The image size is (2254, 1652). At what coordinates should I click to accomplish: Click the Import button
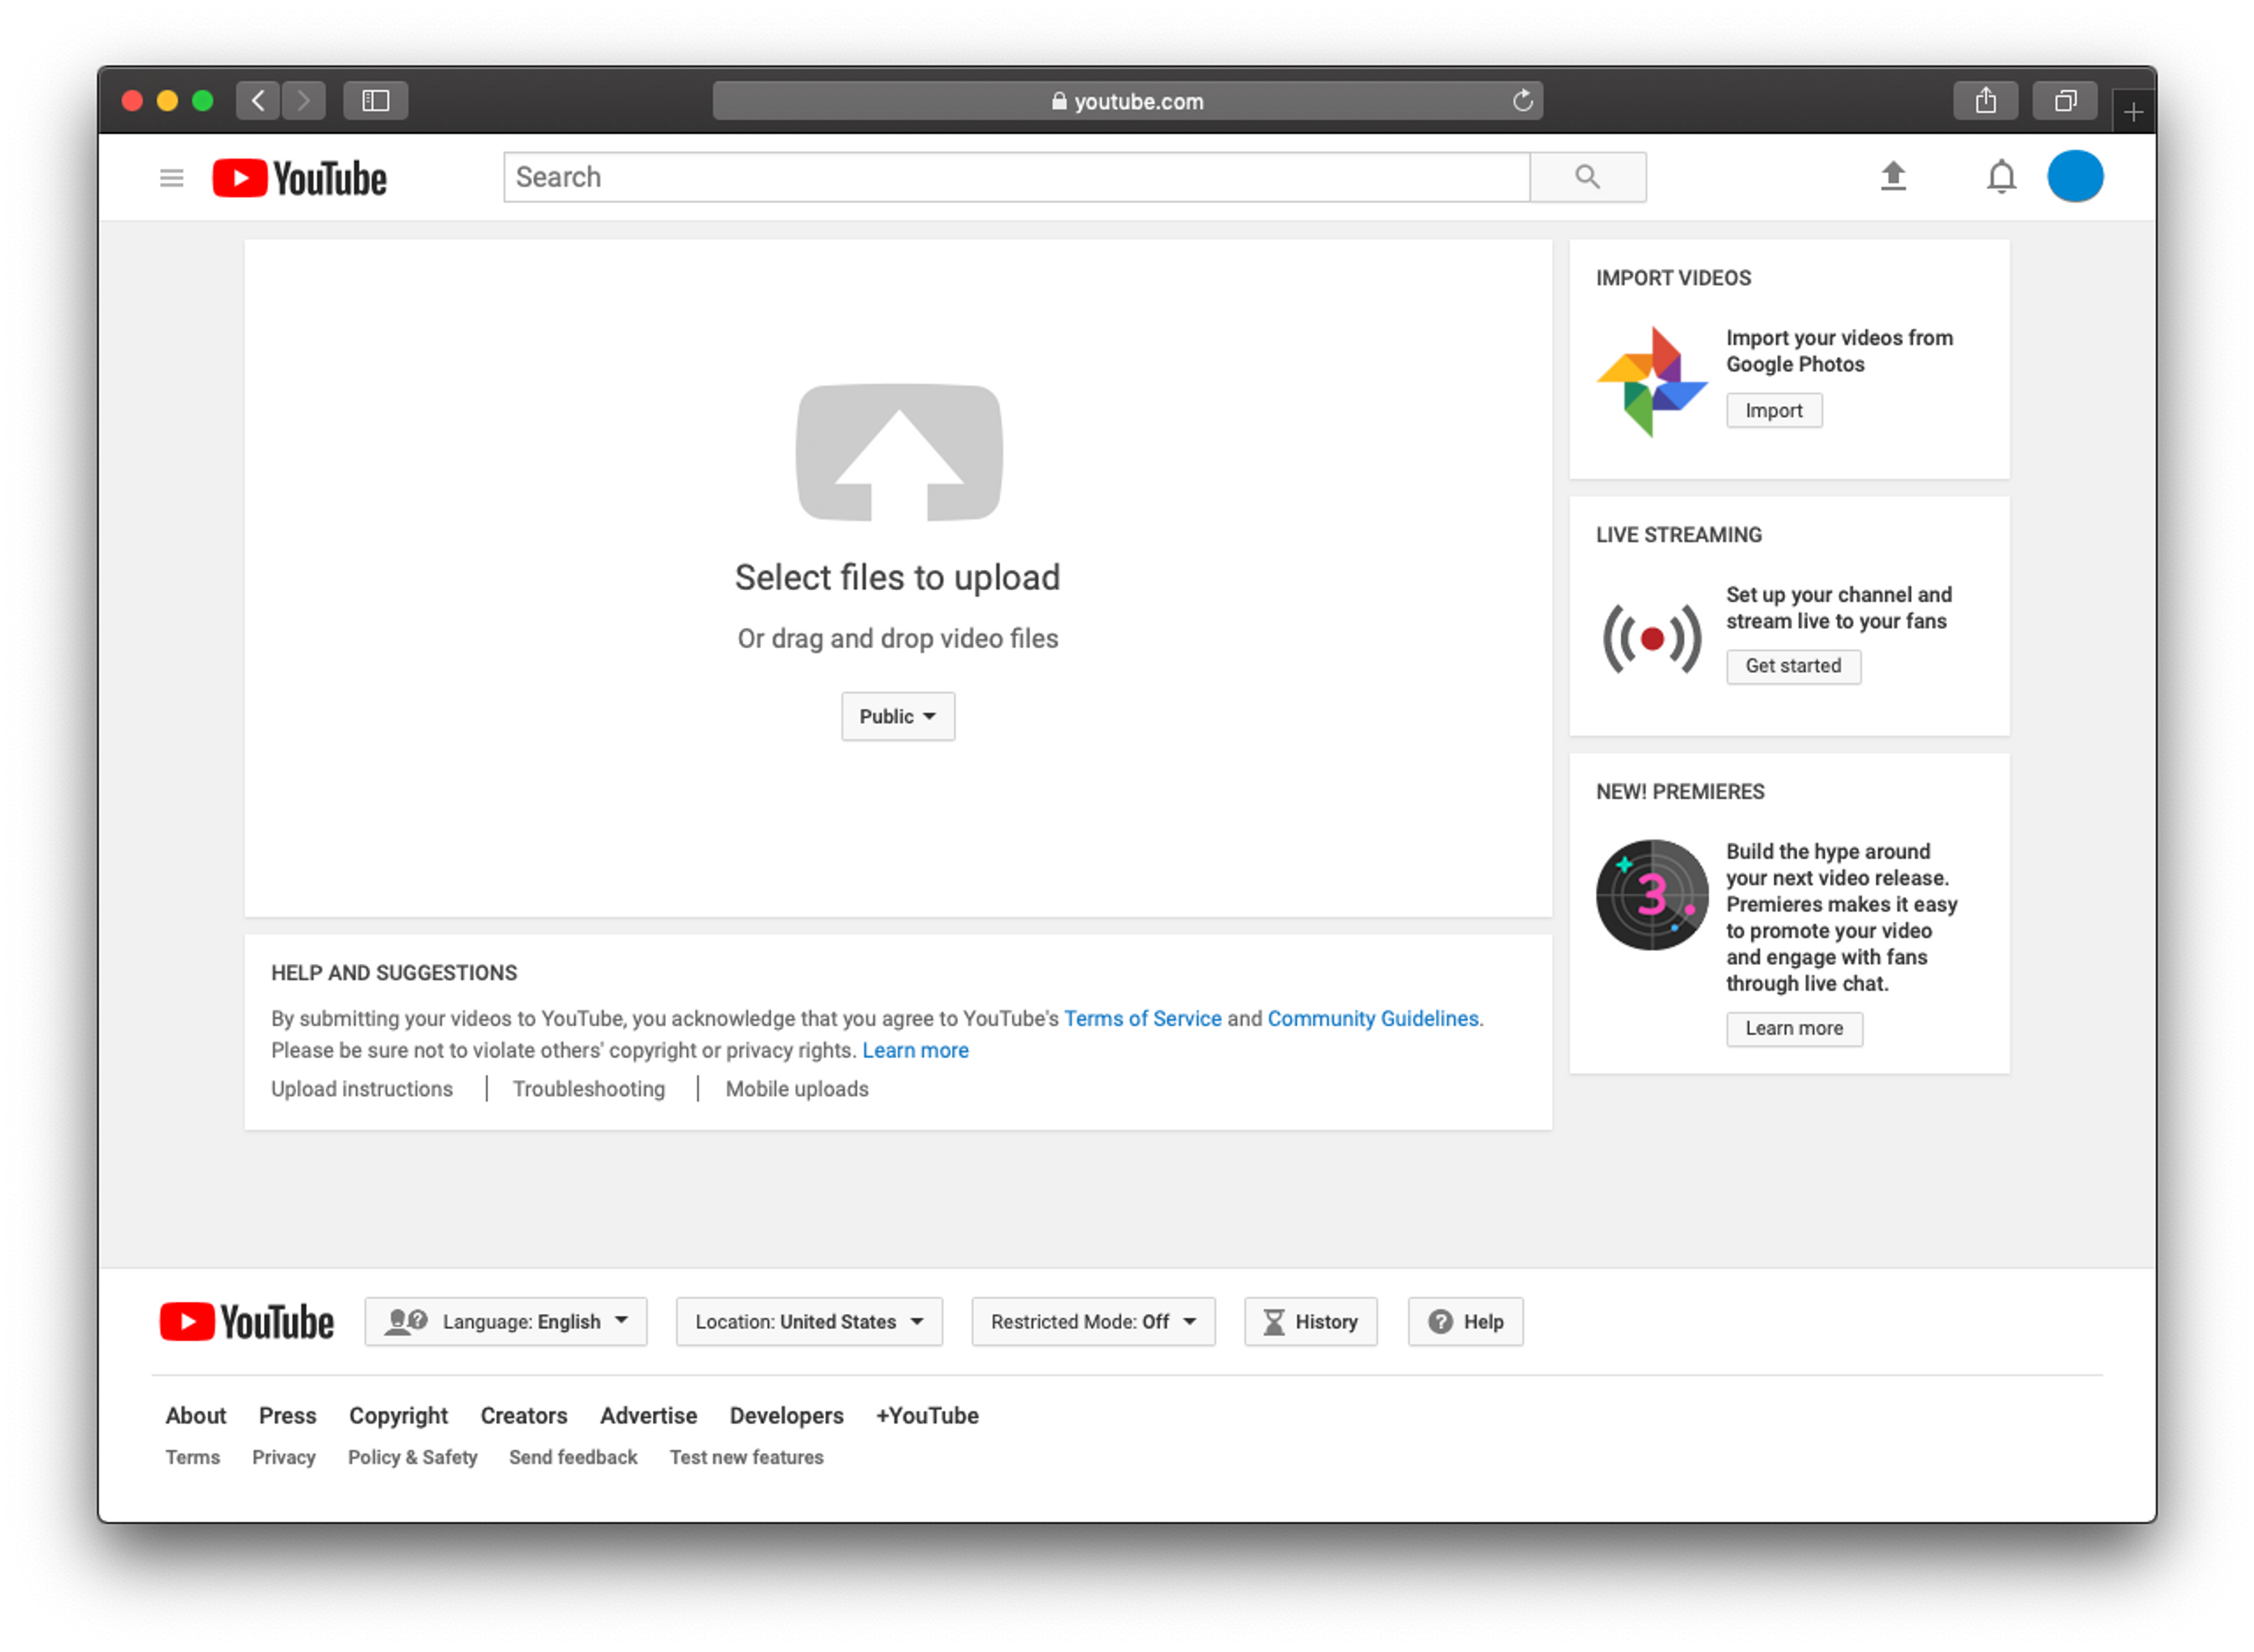1773,410
